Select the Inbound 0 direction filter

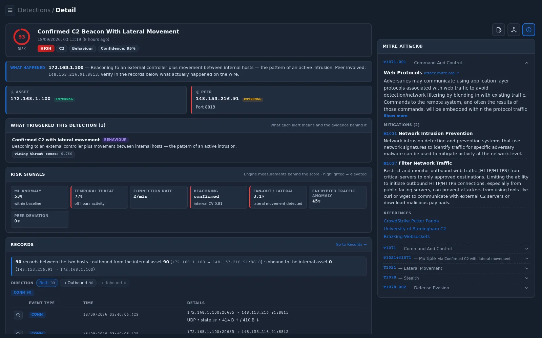(114, 283)
